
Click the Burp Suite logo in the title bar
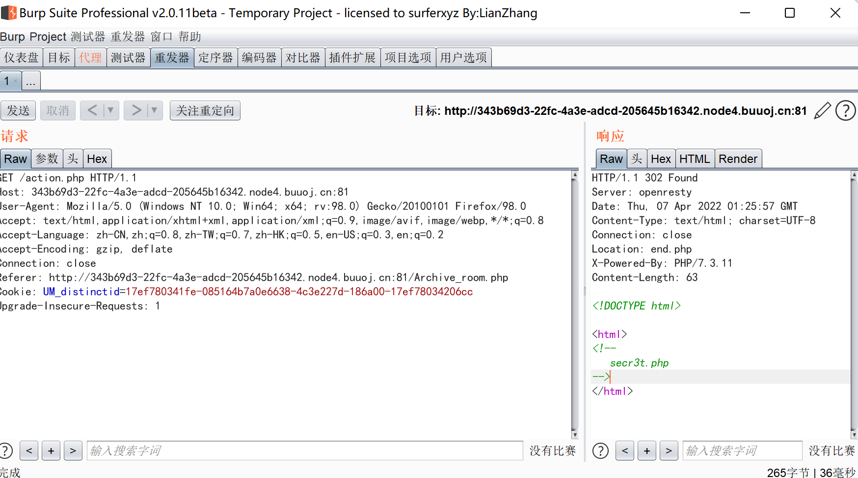coord(8,12)
